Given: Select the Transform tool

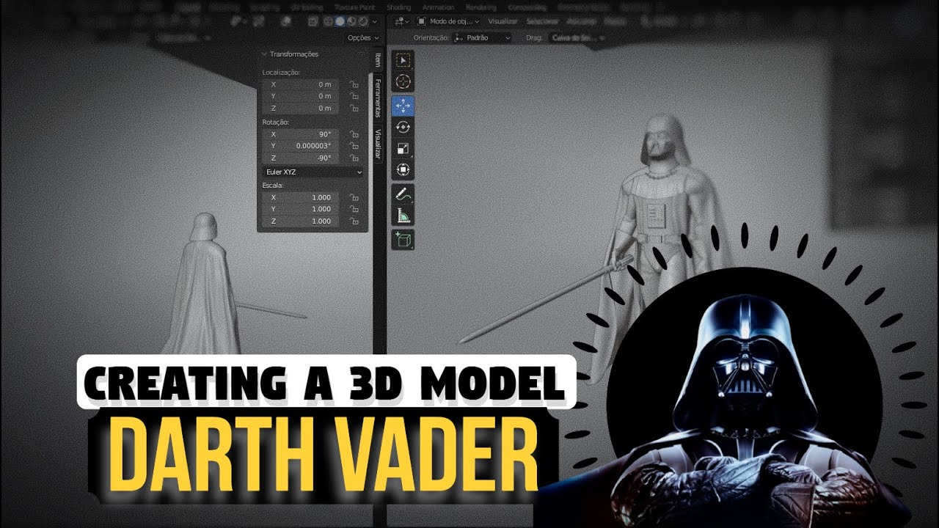Looking at the screenshot, I should click(x=403, y=170).
